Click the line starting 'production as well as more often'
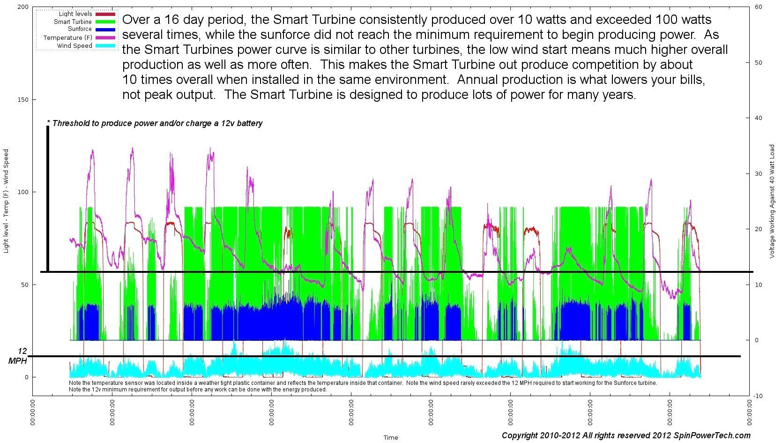 (408, 65)
